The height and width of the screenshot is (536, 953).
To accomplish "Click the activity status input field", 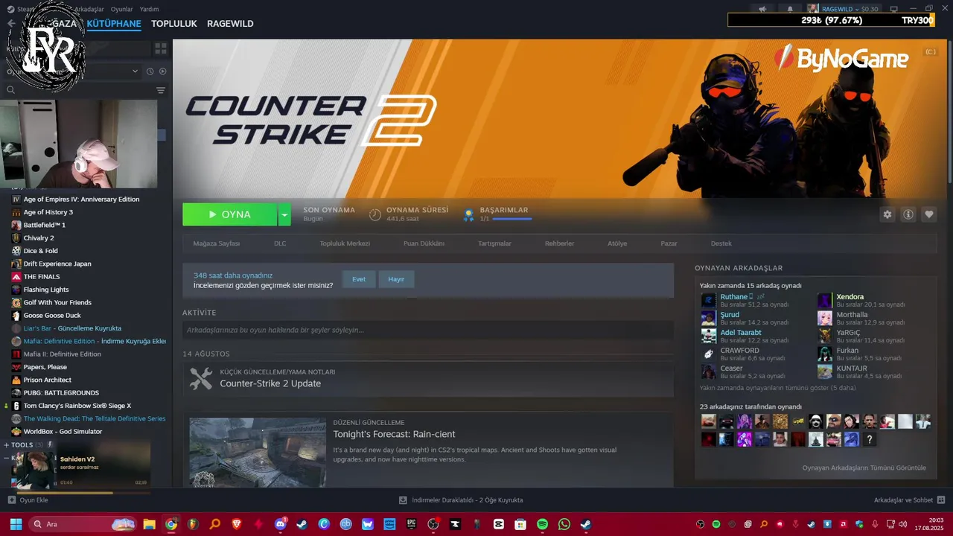I will (x=428, y=330).
